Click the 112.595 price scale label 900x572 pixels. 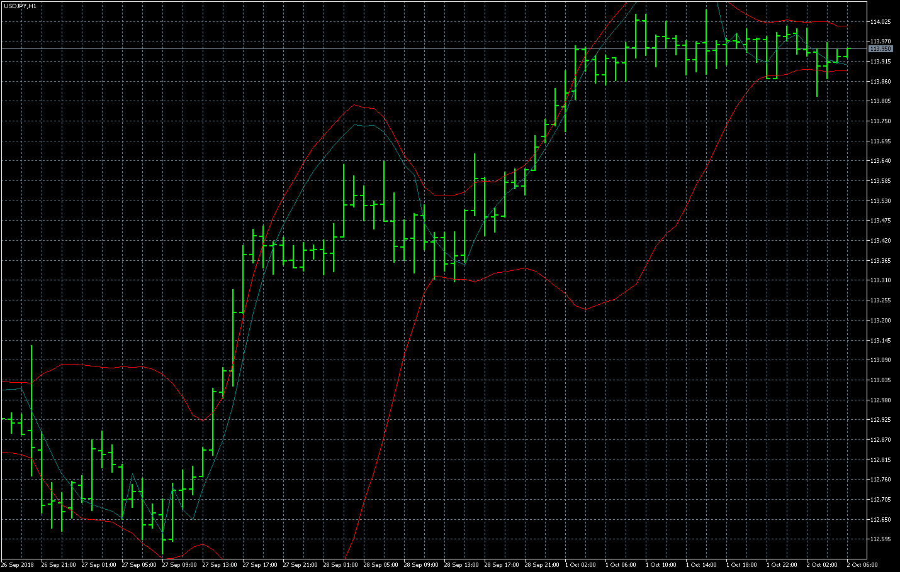pyautogui.click(x=880, y=539)
